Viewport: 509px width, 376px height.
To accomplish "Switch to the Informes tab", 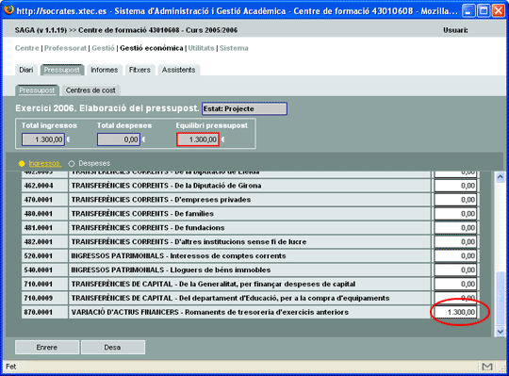I will 105,70.
